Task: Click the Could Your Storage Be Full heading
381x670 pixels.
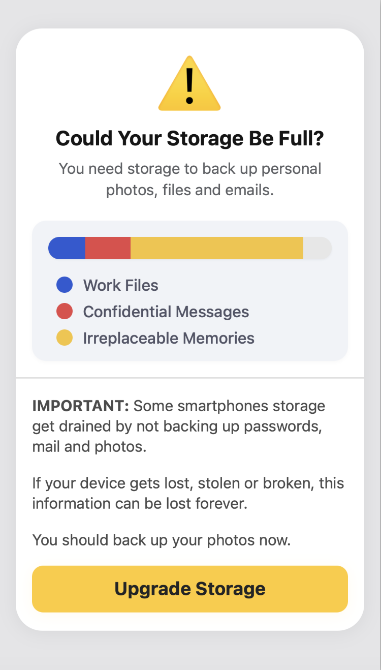Action: click(189, 138)
